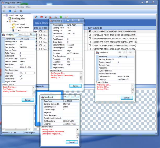Click the green shield icon above job list

click(x=61, y=17)
